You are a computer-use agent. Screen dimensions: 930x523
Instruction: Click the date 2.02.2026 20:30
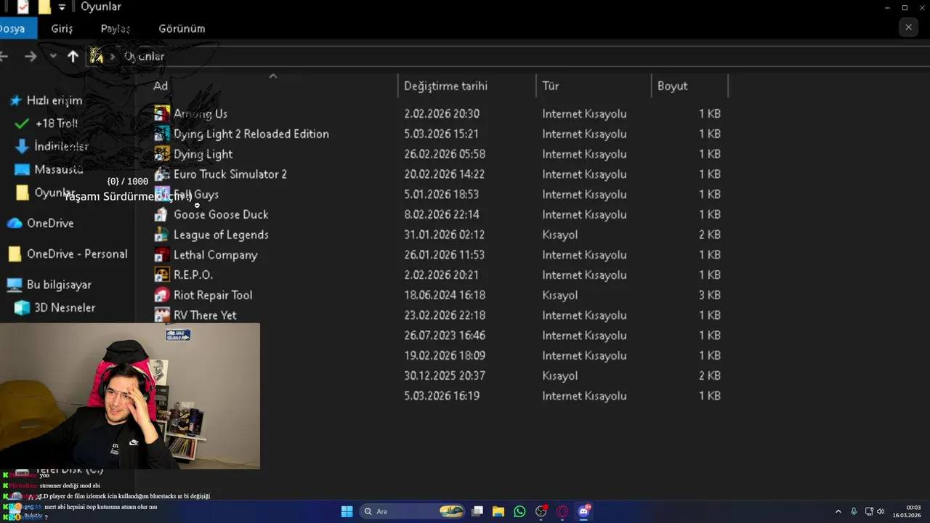tap(442, 114)
